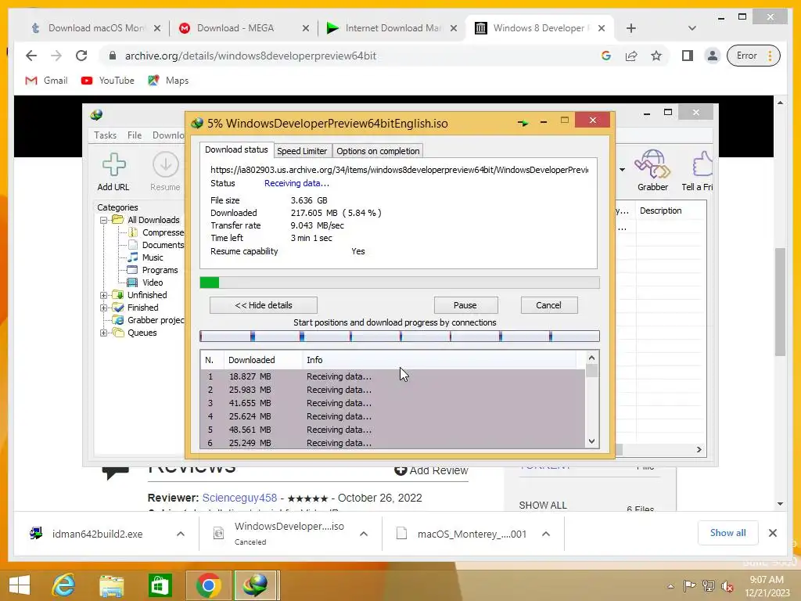This screenshot has height=601, width=801.
Task: Open Chrome tab search dropdown
Action: pyautogui.click(x=691, y=28)
